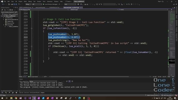Open the Debug menu
This screenshot has height=100, width=178.
tap(30, 1)
